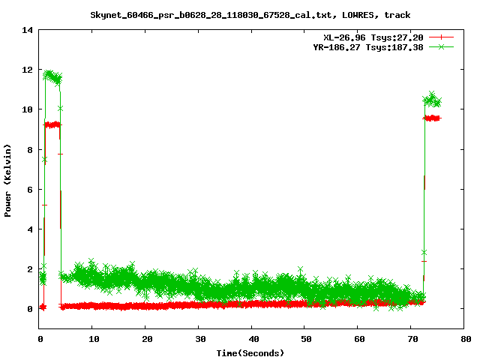Image resolution: width=480 pixels, height=360 pixels.
Task: Click x-axis tick label 70
Action: coord(413,339)
